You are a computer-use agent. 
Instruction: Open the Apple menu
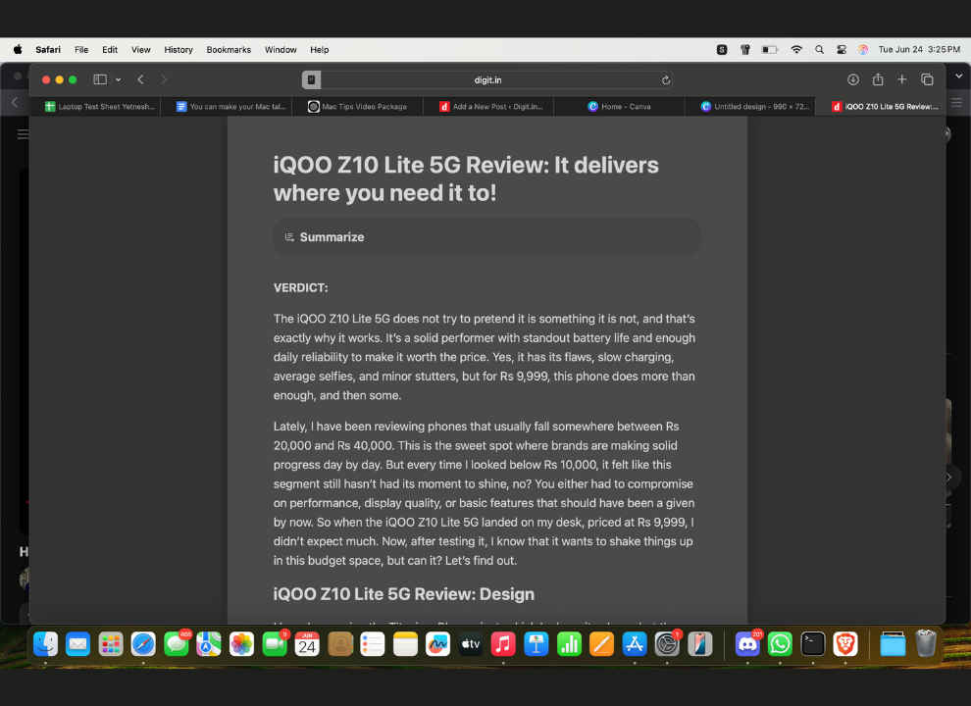tap(18, 50)
